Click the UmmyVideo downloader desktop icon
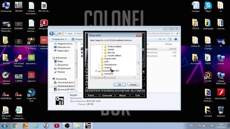This screenshot has height=129, width=230. (44, 25)
